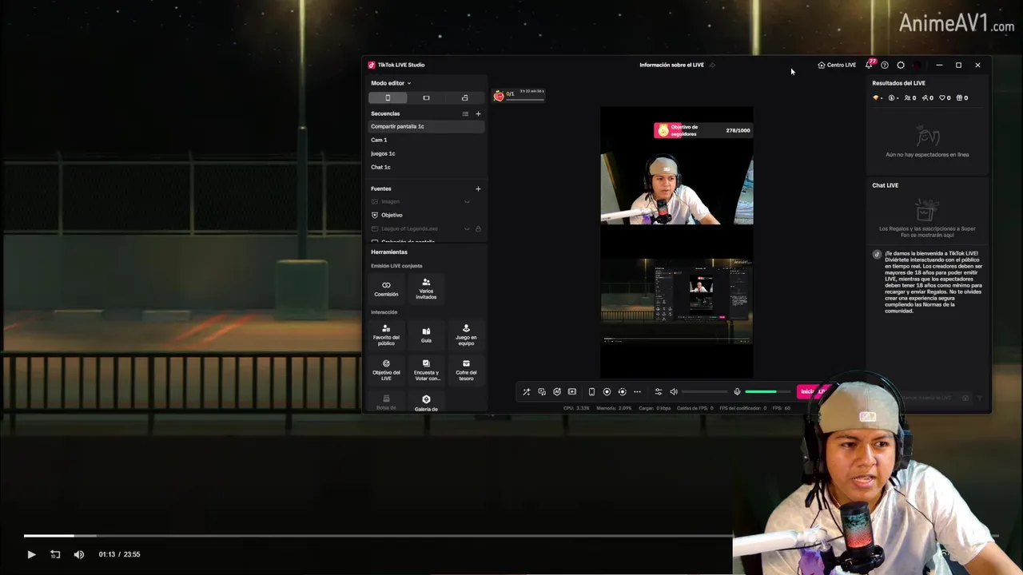Open the three-dots more options menu
Screen dimensions: 1023x575
[x=637, y=391]
